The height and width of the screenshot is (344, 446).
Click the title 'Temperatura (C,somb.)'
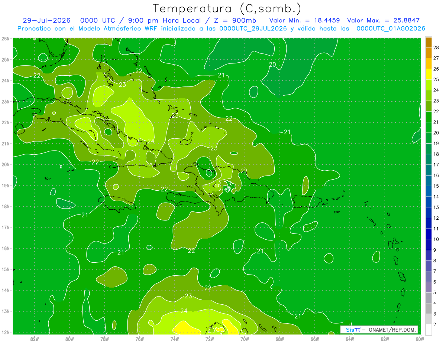227,9
